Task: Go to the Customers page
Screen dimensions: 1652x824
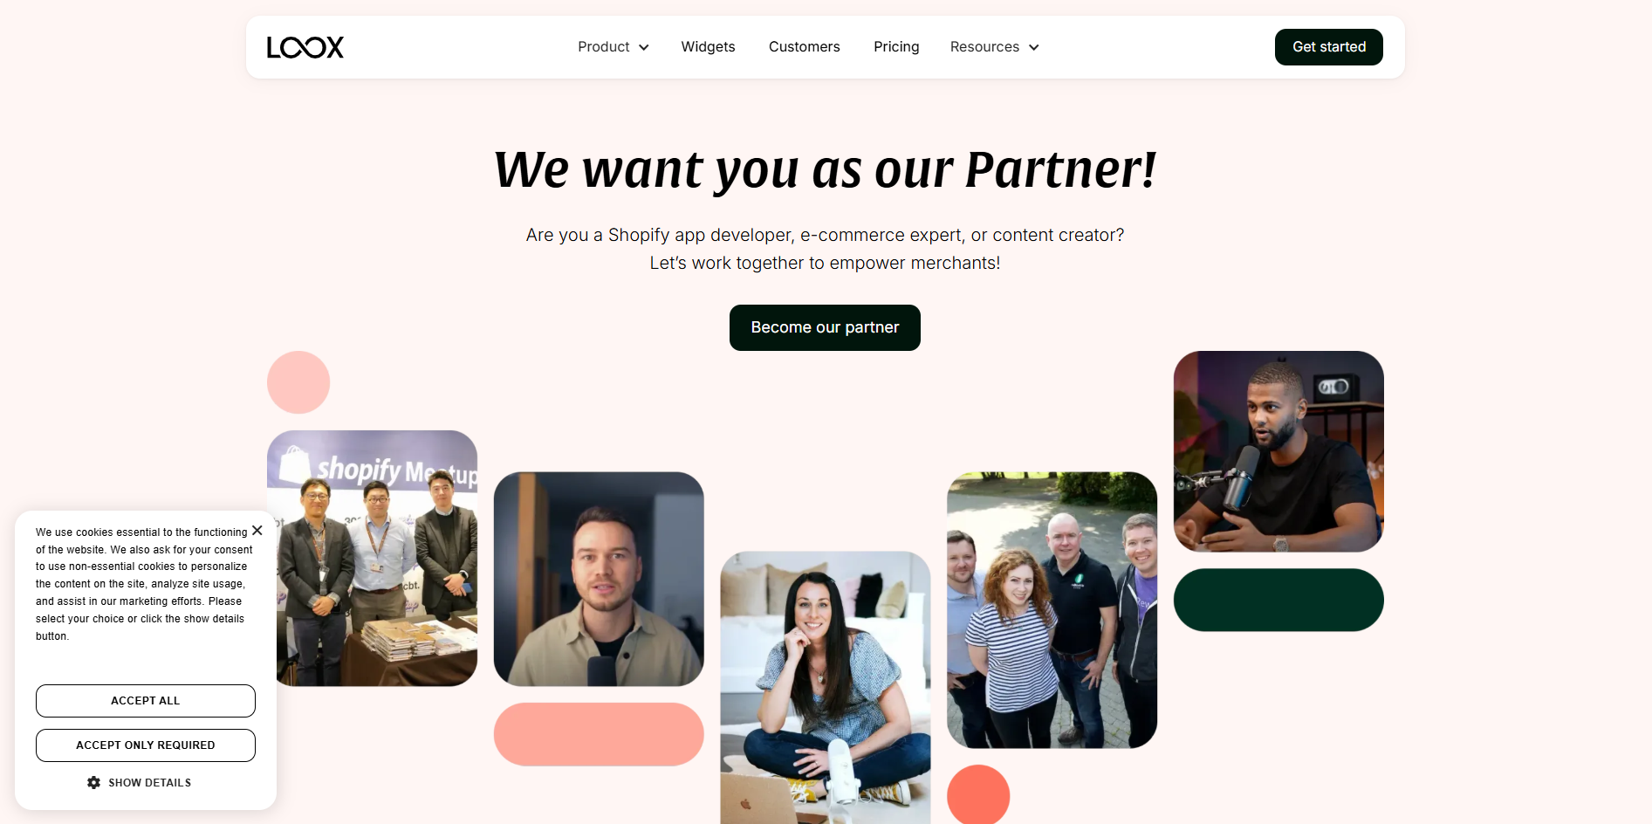Action: pyautogui.click(x=805, y=47)
